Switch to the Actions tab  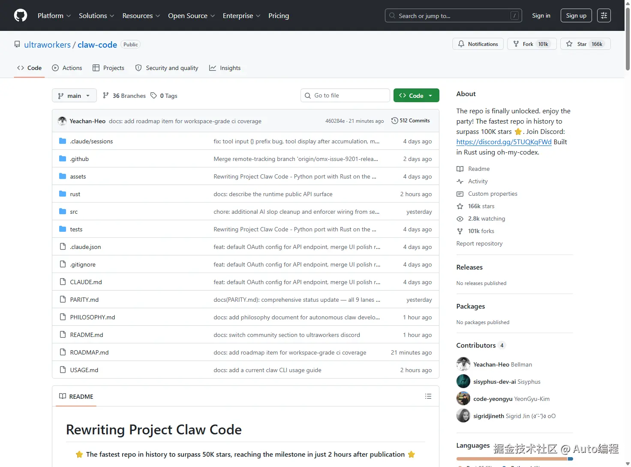point(67,68)
